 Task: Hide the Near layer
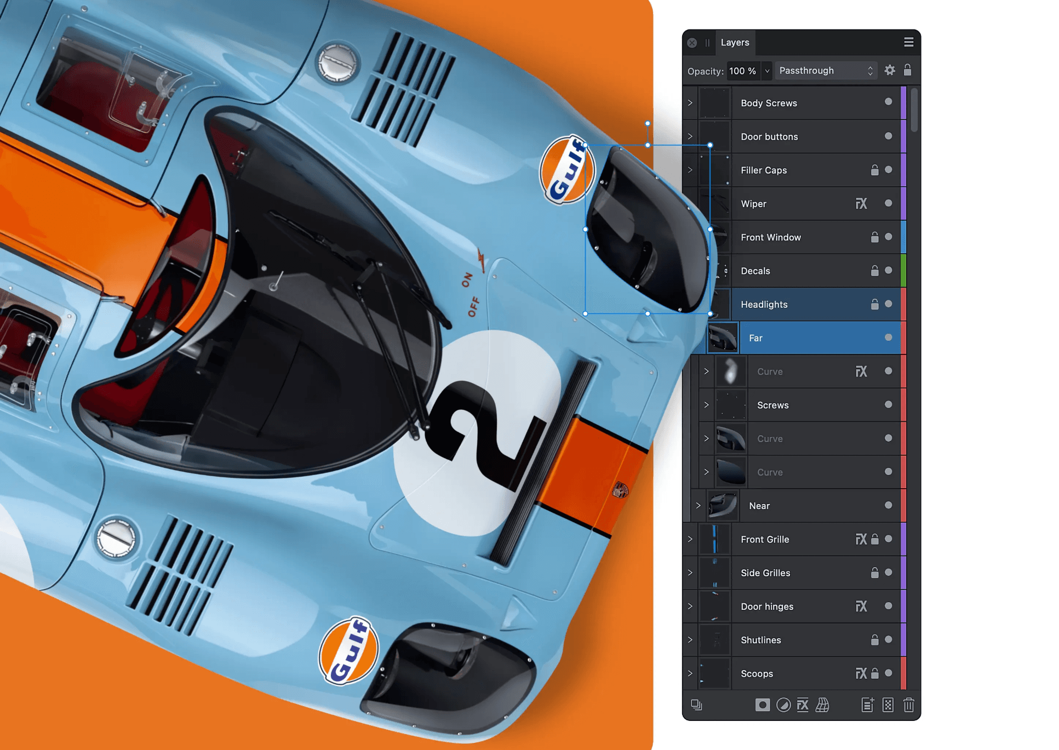tap(888, 505)
